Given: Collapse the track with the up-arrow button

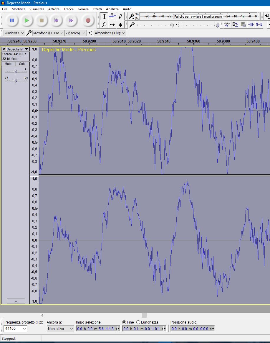Looking at the screenshot, I should (x=16, y=301).
